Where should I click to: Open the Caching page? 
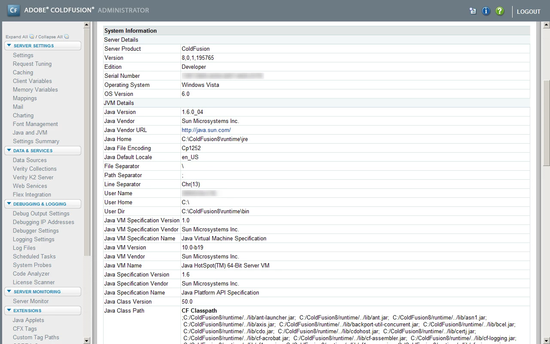pos(23,72)
